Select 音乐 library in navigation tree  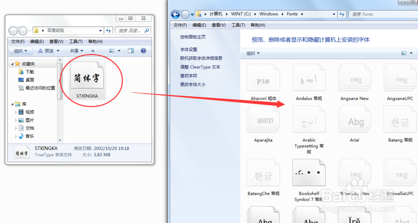pyautogui.click(x=30, y=136)
